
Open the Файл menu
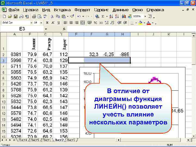[x=14, y=10]
